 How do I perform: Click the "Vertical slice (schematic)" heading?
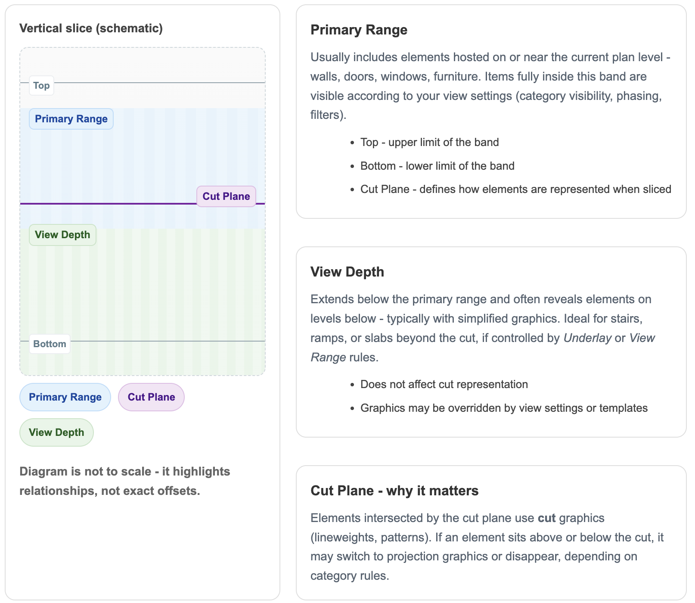[x=91, y=28]
